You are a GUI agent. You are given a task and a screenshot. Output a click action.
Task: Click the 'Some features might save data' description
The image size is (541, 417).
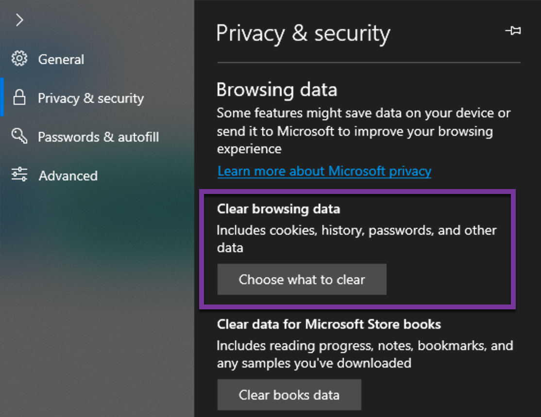(x=363, y=131)
